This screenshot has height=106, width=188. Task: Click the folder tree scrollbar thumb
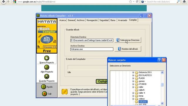162,85
